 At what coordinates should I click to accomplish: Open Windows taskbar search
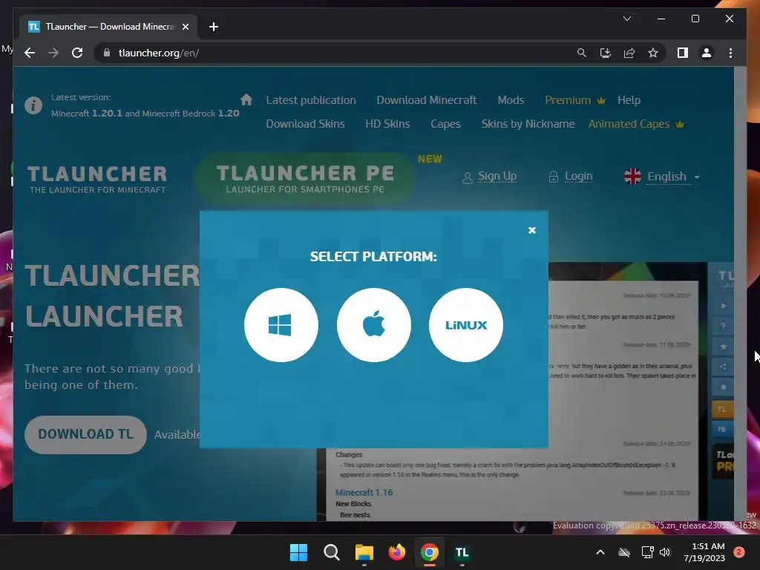(x=332, y=552)
